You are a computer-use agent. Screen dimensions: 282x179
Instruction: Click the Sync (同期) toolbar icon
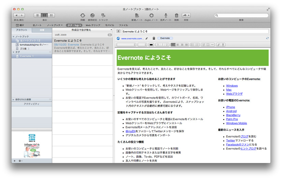(83, 15)
